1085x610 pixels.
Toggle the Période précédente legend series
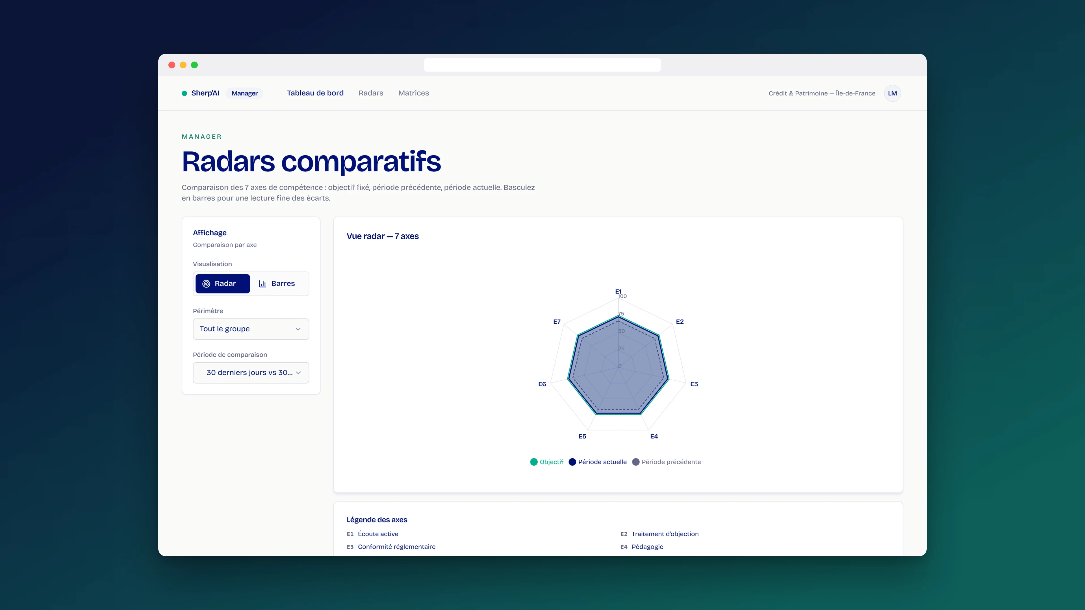coord(666,462)
